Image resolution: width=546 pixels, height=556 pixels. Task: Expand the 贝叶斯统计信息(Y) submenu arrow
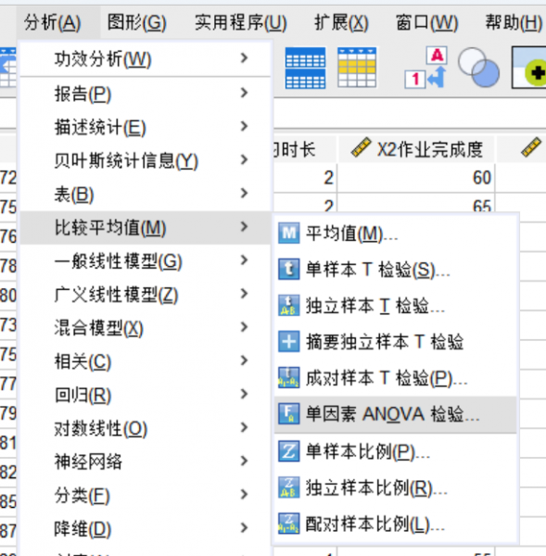[244, 159]
